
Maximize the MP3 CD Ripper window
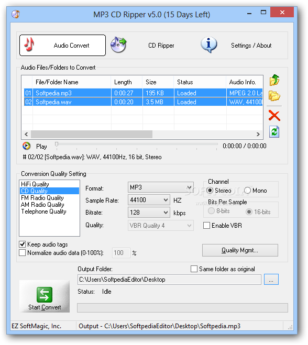[x=263, y=13]
